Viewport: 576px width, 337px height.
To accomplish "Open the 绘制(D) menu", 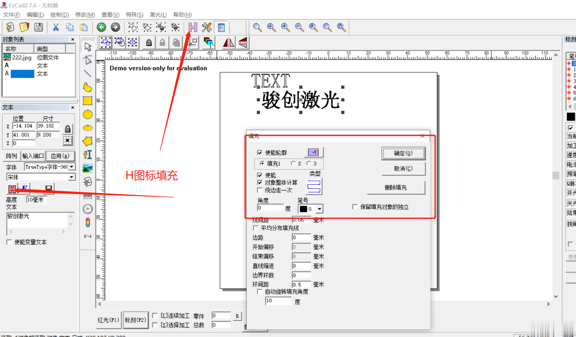I will pyautogui.click(x=60, y=15).
